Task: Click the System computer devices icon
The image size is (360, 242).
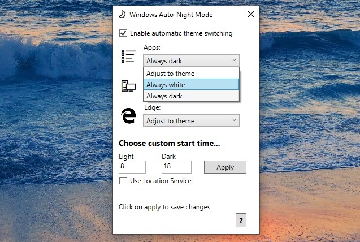Action: click(128, 86)
